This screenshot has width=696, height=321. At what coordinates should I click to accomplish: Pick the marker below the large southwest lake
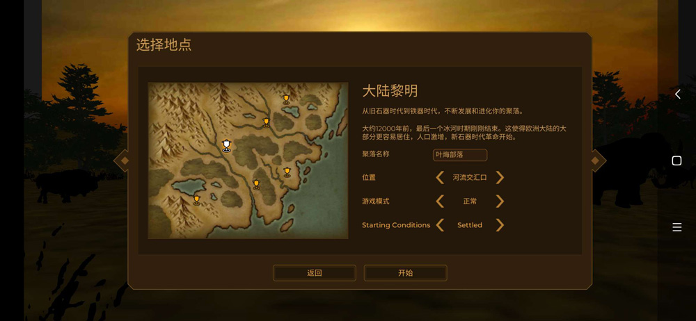pyautogui.click(x=197, y=200)
